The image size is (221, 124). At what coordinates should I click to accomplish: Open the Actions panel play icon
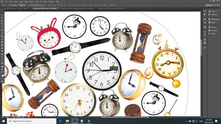tap(205, 14)
